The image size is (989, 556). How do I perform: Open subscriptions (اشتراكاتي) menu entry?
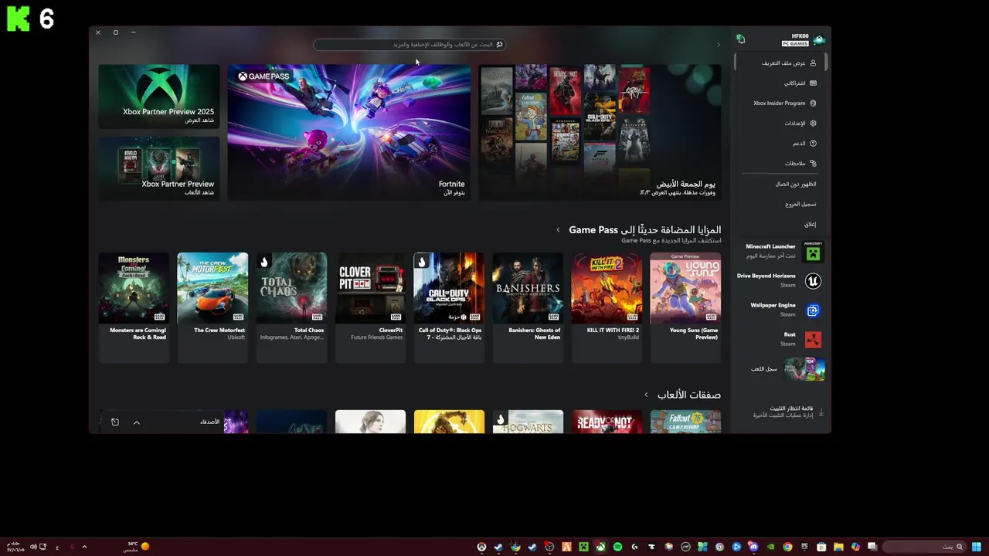(780, 83)
